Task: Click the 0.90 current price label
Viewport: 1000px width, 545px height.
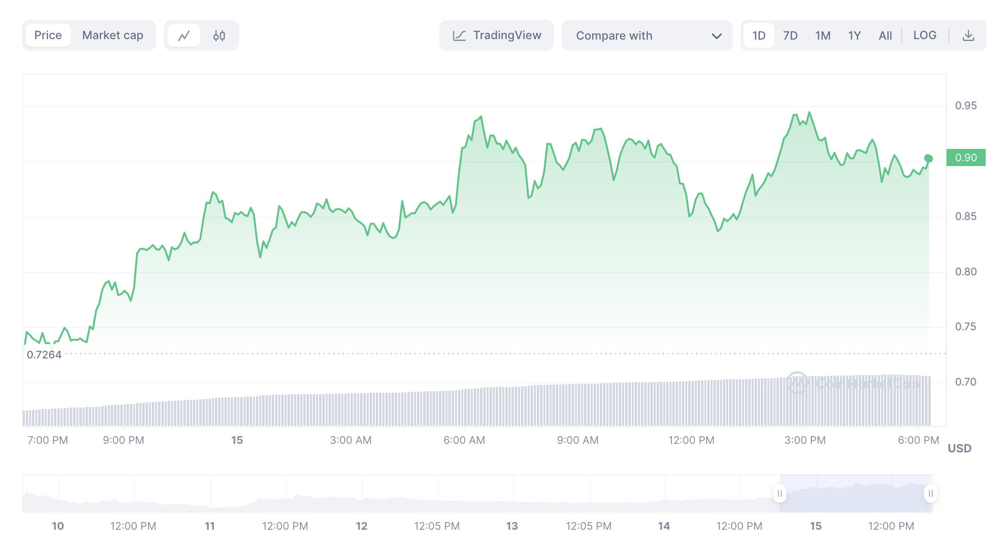Action: pos(966,158)
